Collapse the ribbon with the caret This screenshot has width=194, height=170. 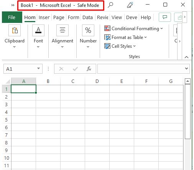pos(186,57)
